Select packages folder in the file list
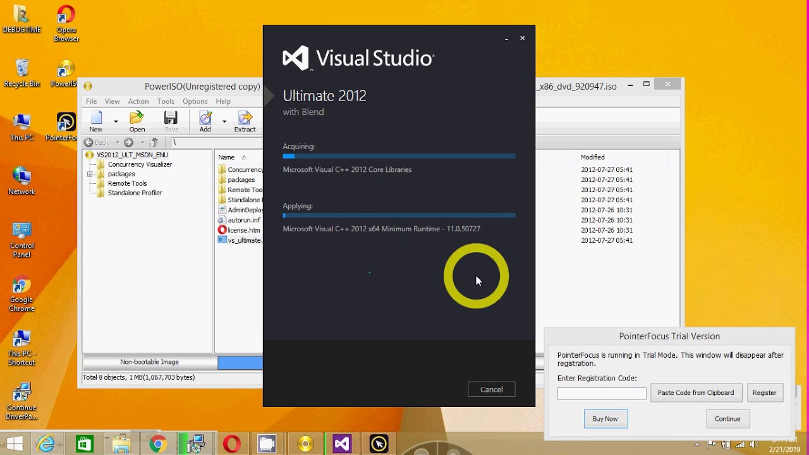Image resolution: width=809 pixels, height=455 pixels. coord(236,179)
